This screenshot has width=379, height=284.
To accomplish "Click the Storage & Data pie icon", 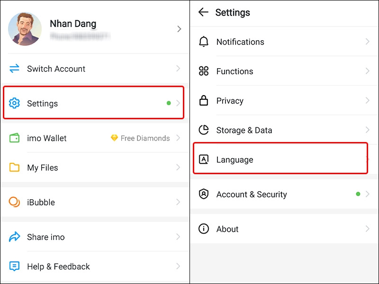I will click(x=204, y=130).
